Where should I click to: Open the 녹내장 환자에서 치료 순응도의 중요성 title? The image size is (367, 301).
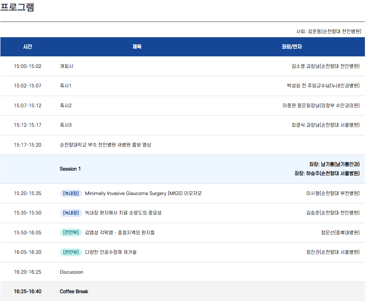coord(123,213)
